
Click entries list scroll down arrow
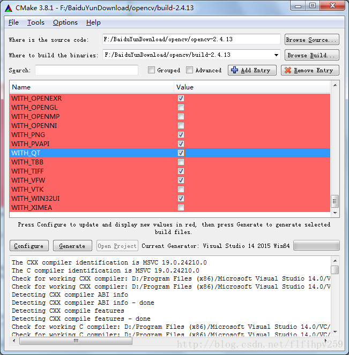tap(335, 213)
